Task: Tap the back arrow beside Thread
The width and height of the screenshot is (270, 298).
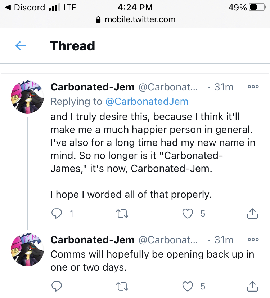Action: (21, 46)
